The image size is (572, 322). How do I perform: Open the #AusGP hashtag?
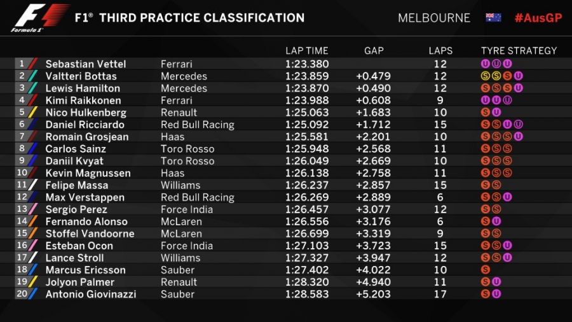(538, 18)
